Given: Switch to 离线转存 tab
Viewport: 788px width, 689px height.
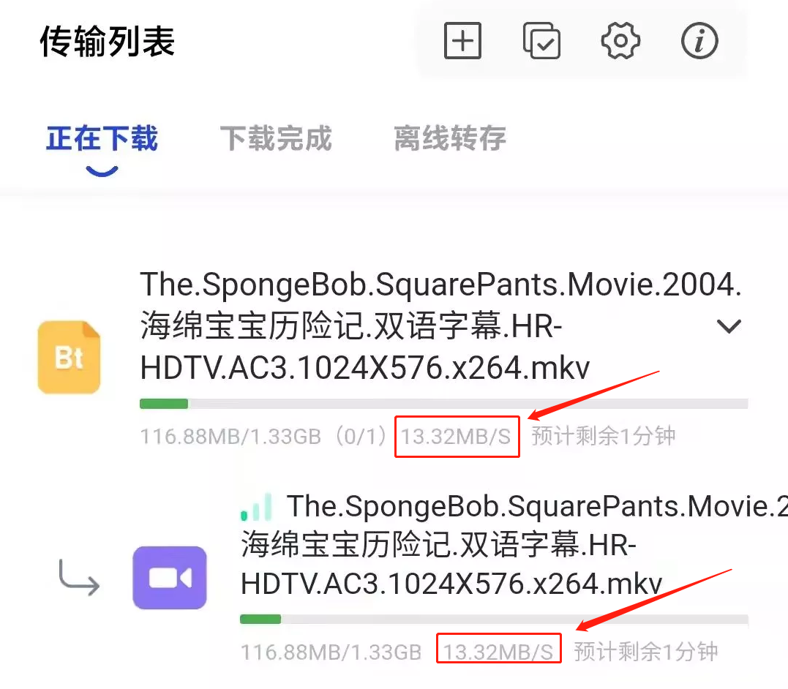Looking at the screenshot, I should pyautogui.click(x=450, y=139).
